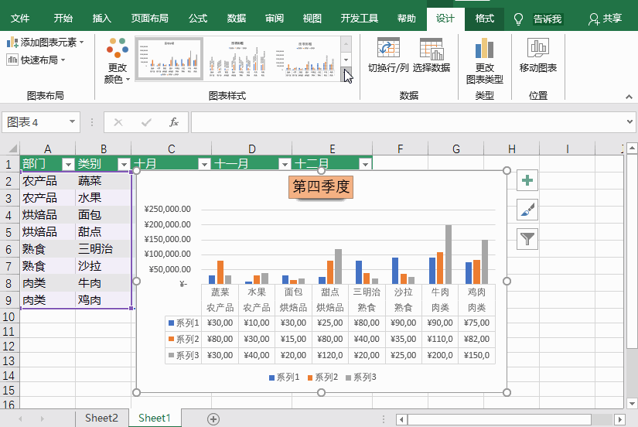Viewport: 638px width, 427px height.
Task: Switch to the Sheet2 worksheet tab
Action: pyautogui.click(x=101, y=418)
